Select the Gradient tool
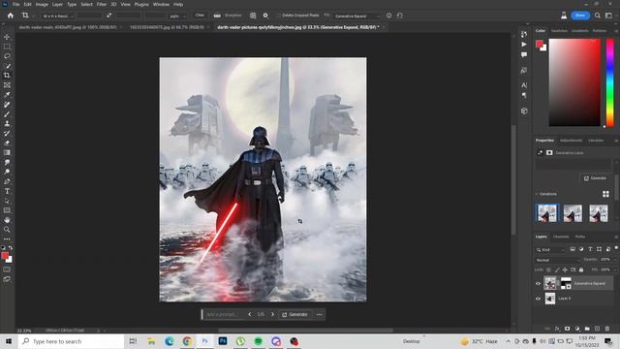Viewport: 620px width, 349px height. click(7, 152)
